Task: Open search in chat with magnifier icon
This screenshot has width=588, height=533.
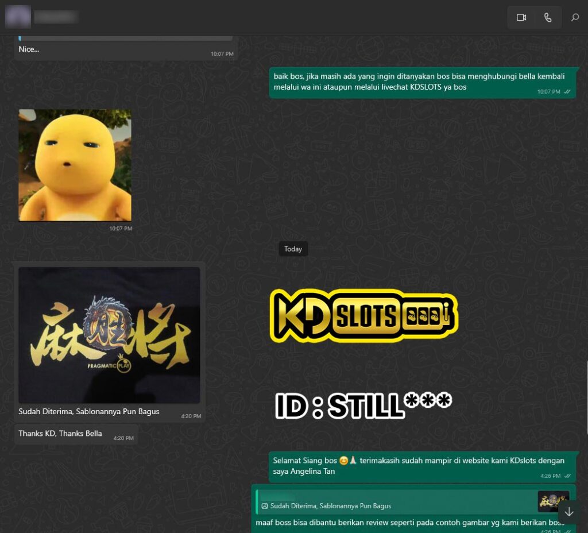Action: coord(575,18)
